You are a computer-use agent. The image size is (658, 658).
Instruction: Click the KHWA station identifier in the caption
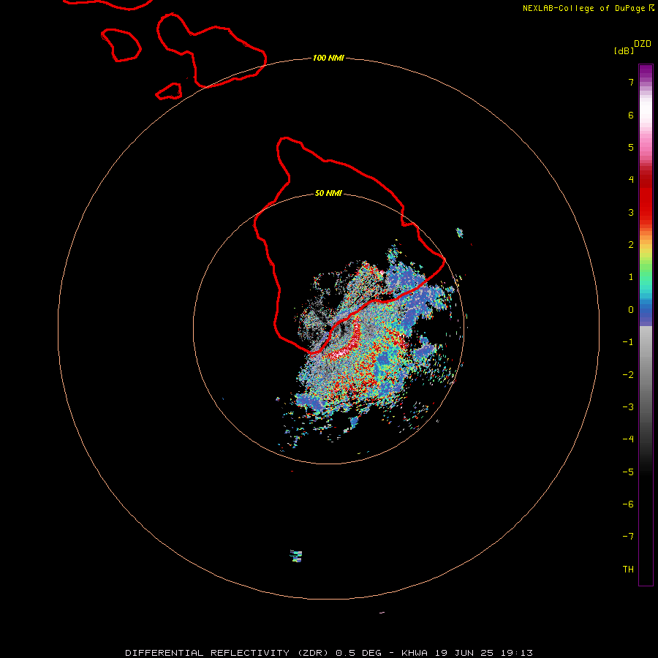pyautogui.click(x=415, y=653)
